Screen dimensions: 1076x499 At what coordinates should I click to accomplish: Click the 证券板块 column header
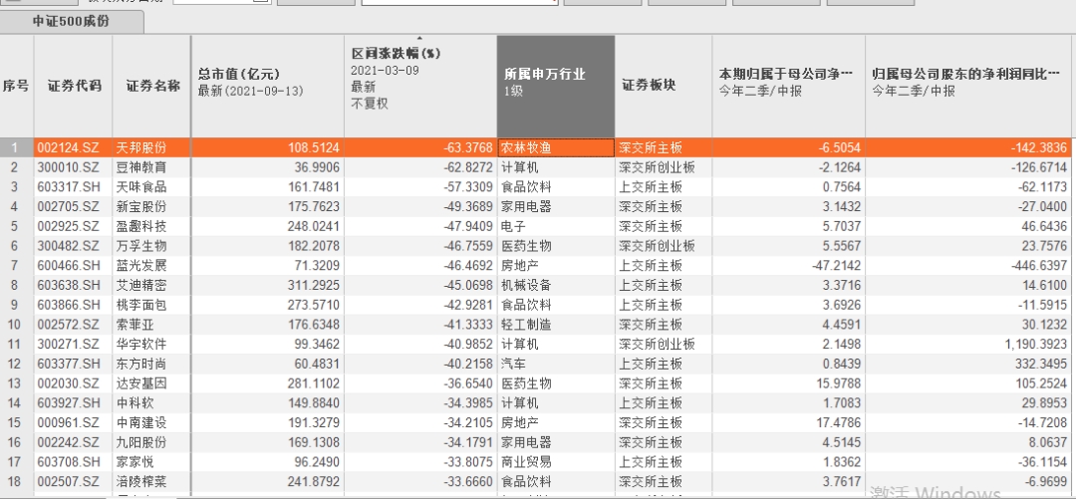pyautogui.click(x=664, y=86)
